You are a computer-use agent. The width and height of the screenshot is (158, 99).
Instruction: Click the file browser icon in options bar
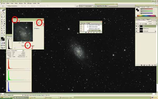pos(77,6)
